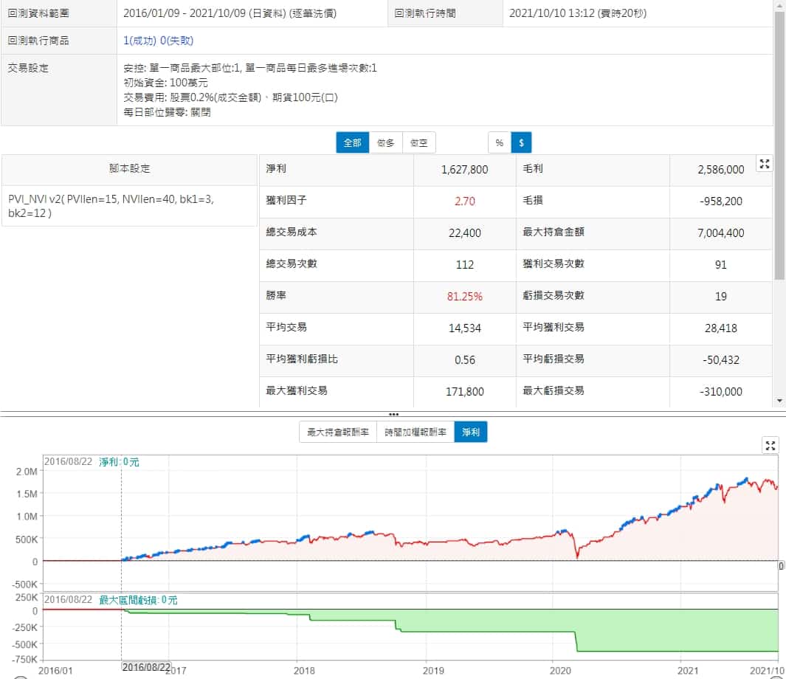Click the 2016/08/22 date marker on timeline
This screenshot has width=786, height=679.
(x=146, y=666)
